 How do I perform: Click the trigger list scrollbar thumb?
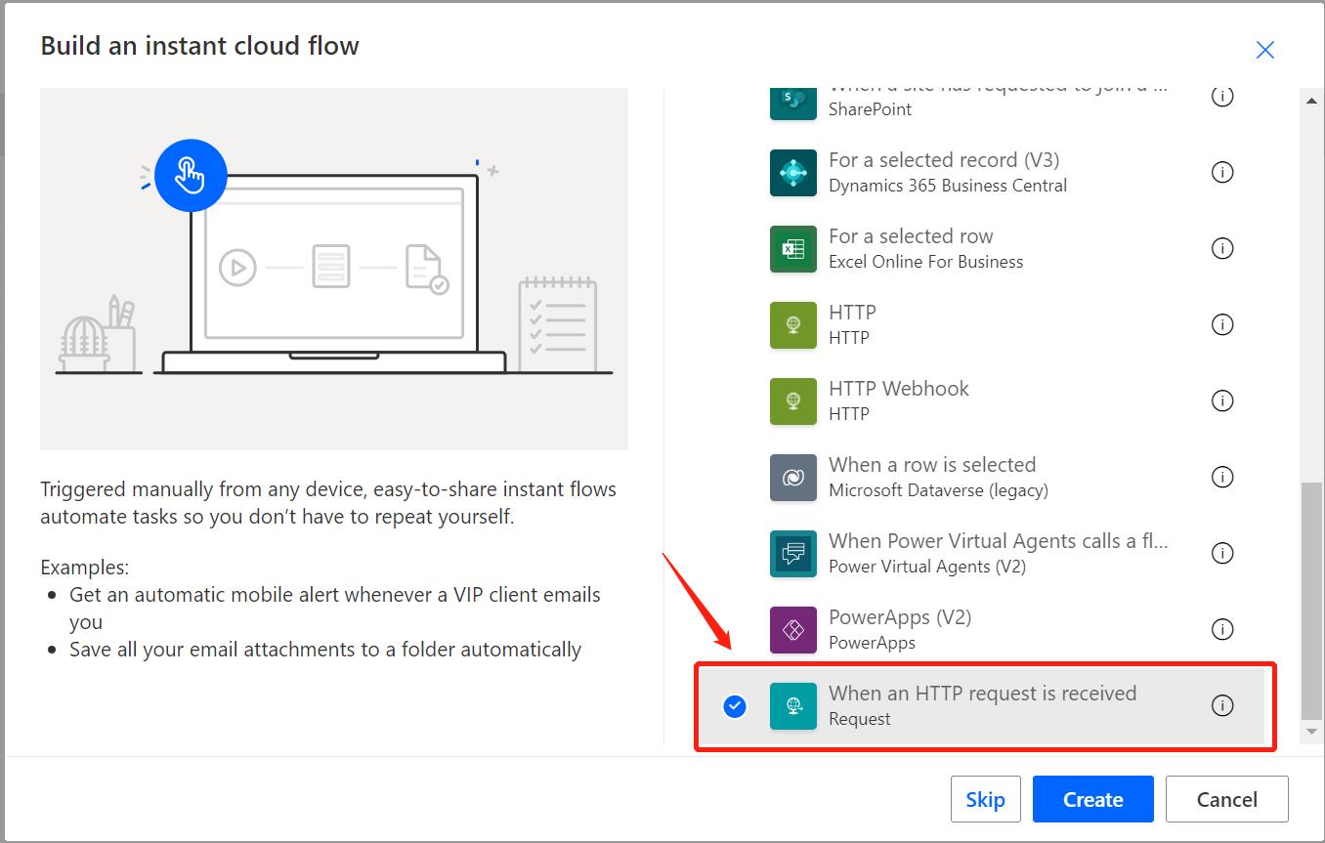(x=1312, y=600)
